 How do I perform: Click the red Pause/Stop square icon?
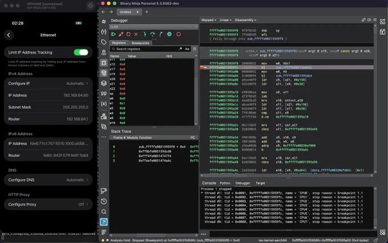[179, 34]
